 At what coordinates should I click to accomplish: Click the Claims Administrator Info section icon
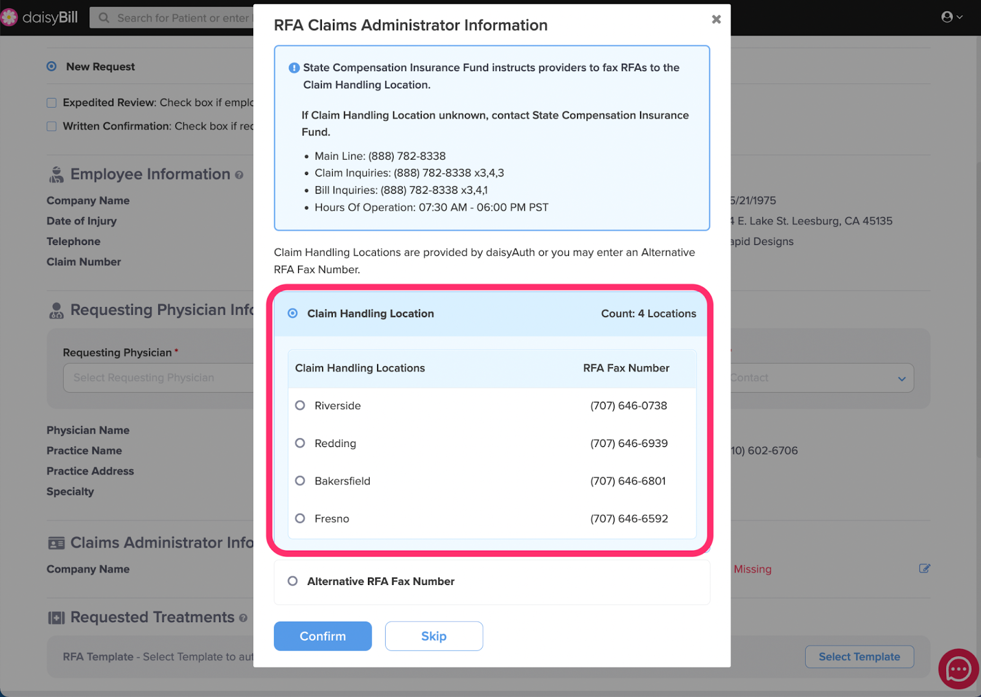[x=56, y=543]
